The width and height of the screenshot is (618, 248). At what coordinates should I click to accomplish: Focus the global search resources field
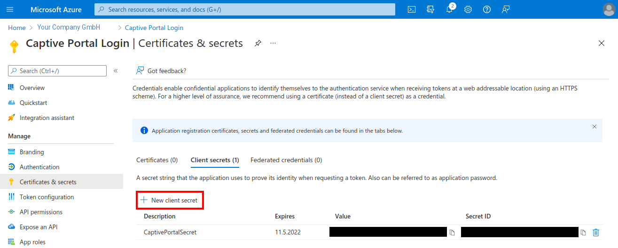(x=245, y=9)
